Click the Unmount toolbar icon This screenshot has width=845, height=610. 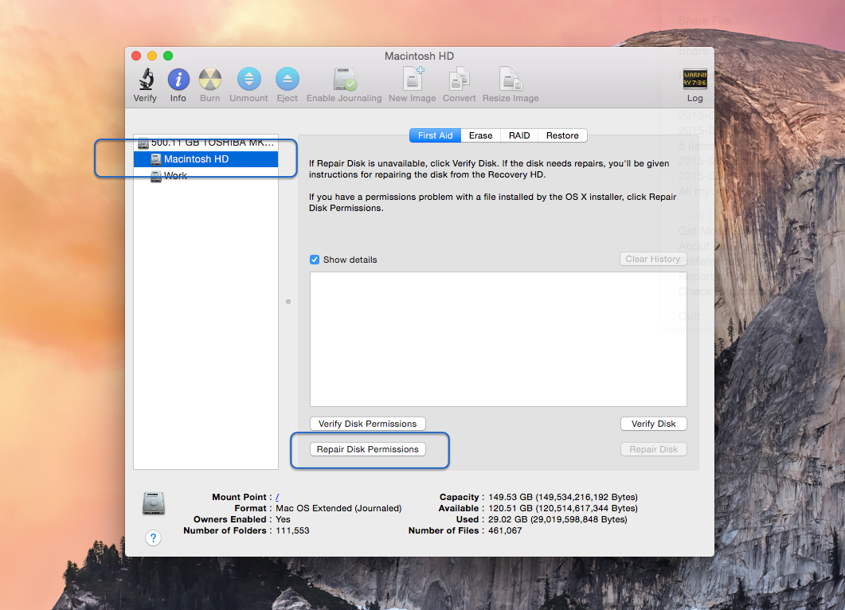pyautogui.click(x=248, y=79)
